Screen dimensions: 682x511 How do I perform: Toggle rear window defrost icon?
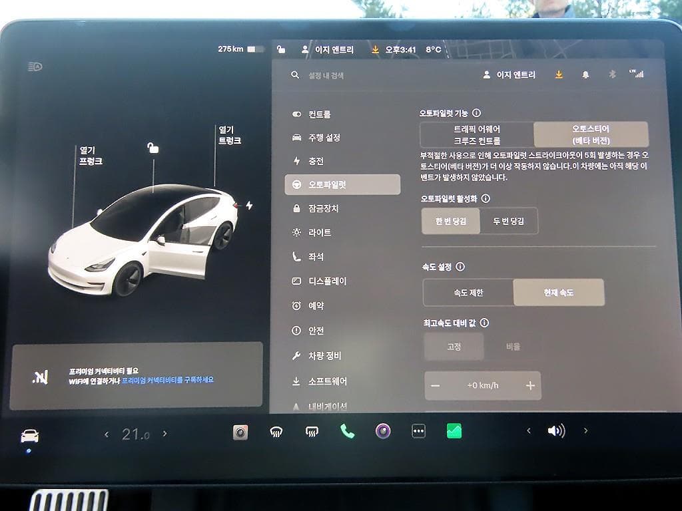312,431
